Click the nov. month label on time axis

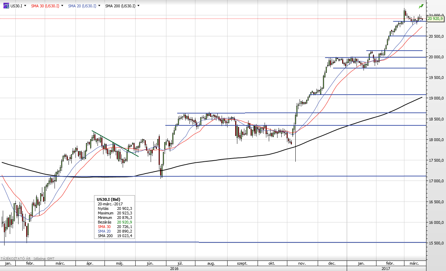pyautogui.click(x=302, y=264)
